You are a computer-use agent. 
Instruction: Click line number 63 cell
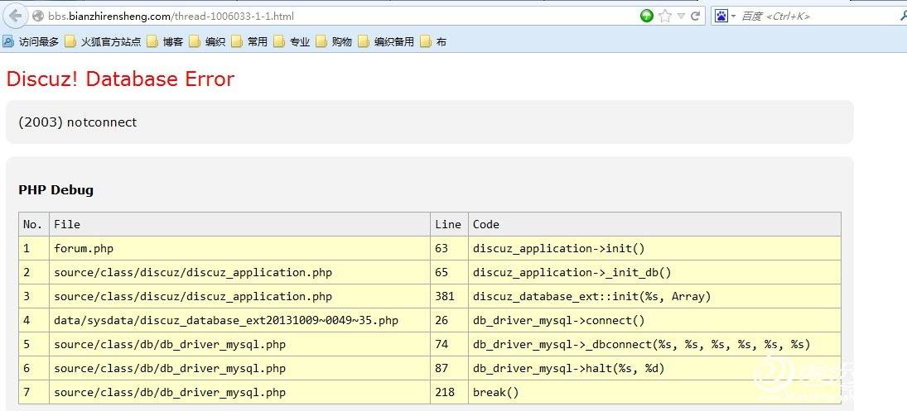coord(449,248)
